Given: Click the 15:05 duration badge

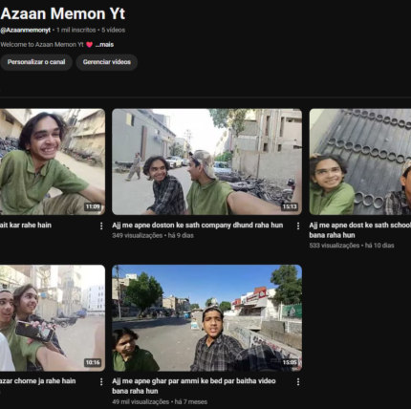Looking at the screenshot, I should [290, 362].
